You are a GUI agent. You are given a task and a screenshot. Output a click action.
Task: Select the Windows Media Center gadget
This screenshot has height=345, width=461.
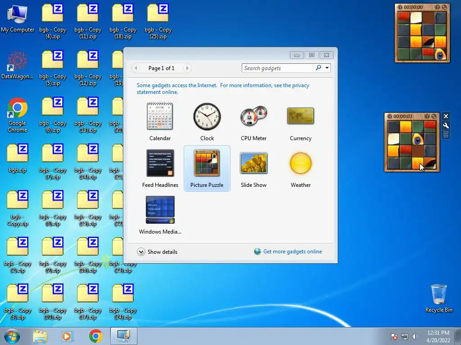coord(160,215)
